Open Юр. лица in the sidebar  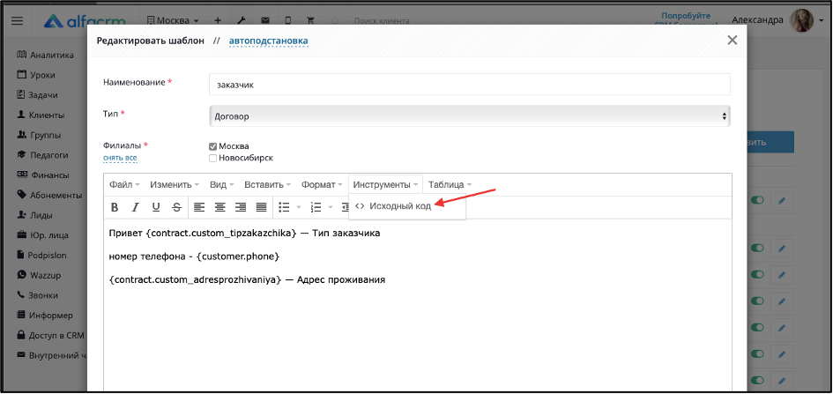click(x=43, y=234)
